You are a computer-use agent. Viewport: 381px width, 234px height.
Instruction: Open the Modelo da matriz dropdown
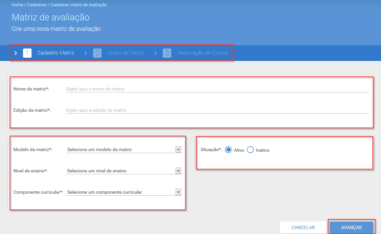coord(123,149)
